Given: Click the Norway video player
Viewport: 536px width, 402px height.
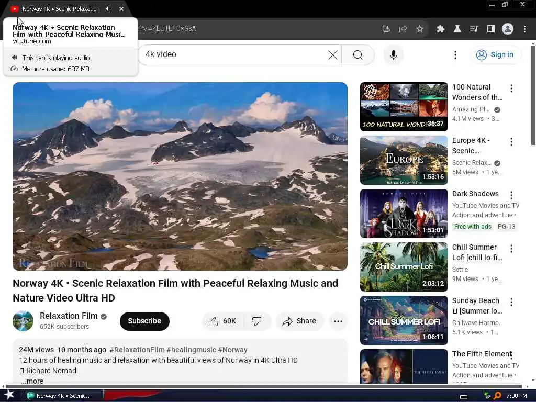Looking at the screenshot, I should point(180,176).
